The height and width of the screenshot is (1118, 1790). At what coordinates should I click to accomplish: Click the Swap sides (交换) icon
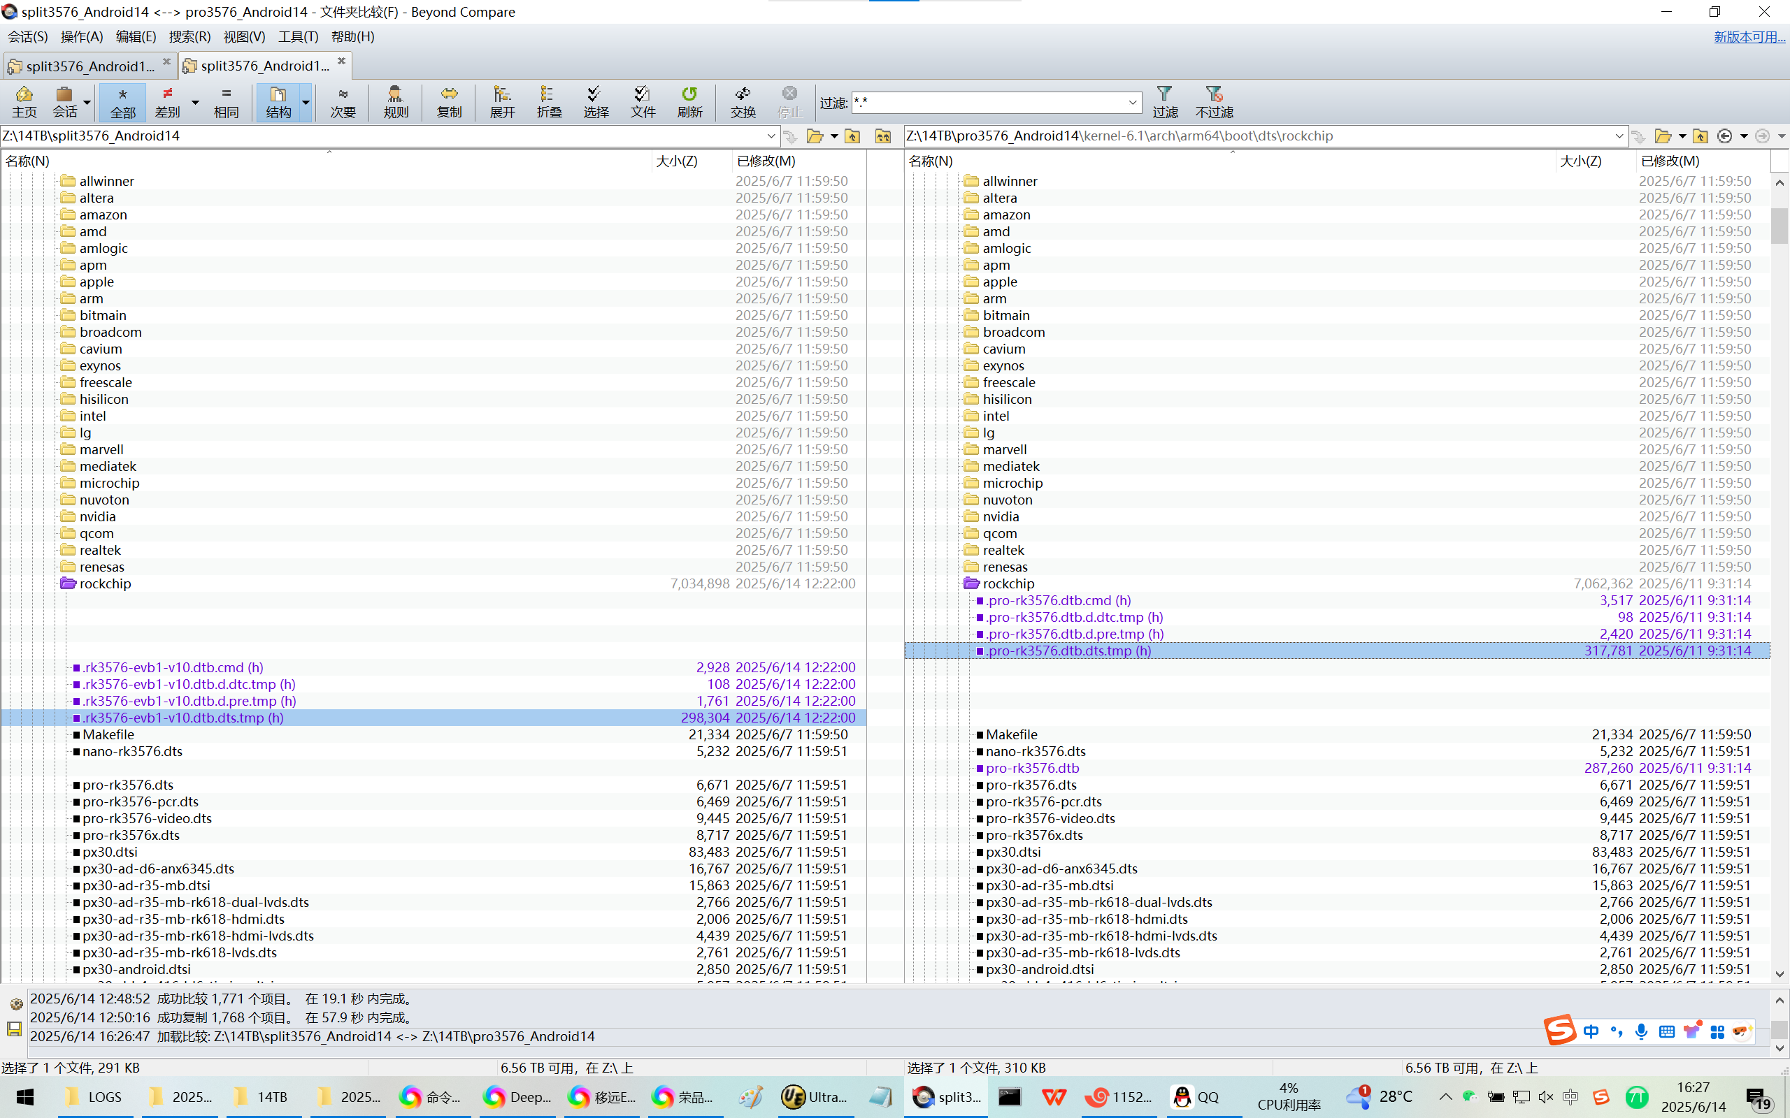(743, 101)
